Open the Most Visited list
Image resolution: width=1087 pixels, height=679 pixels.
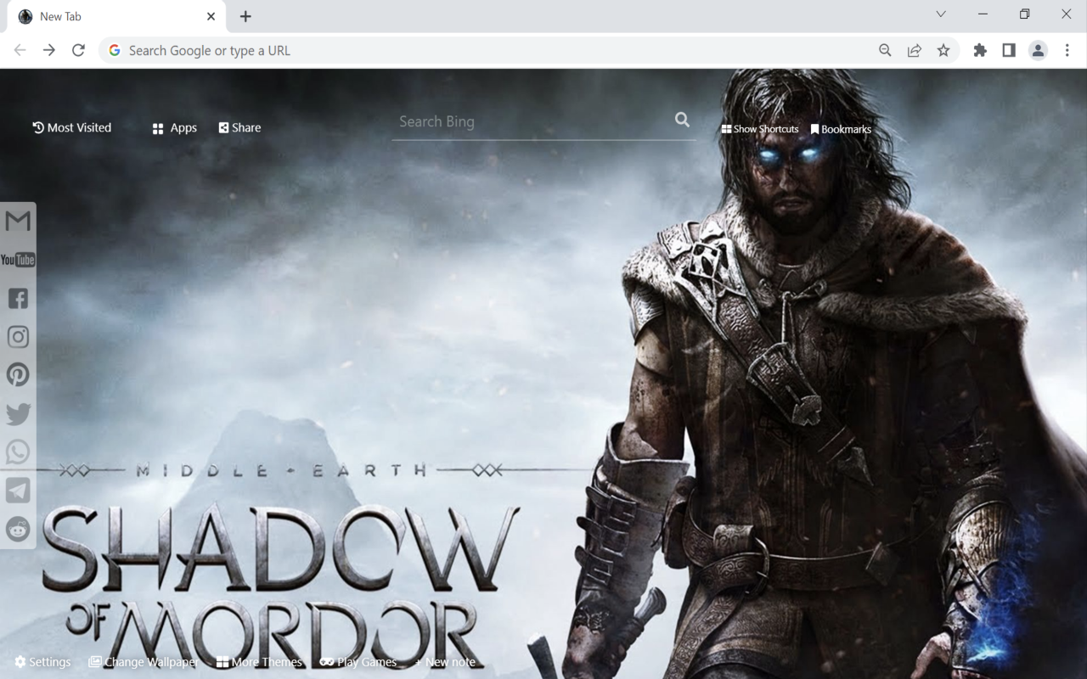[x=72, y=127]
